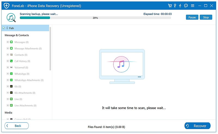The height and width of the screenshot is (134, 218).
Task: Toggle the Voicemail (0) checkbox
Action: (x=8, y=67)
